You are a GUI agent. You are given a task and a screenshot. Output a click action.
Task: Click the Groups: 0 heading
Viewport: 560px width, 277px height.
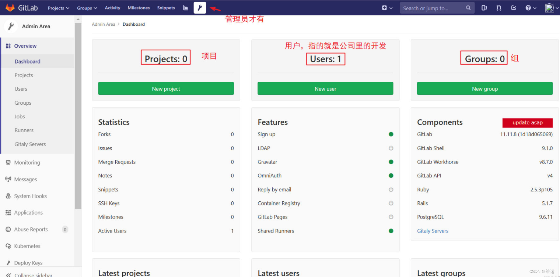pos(485,59)
